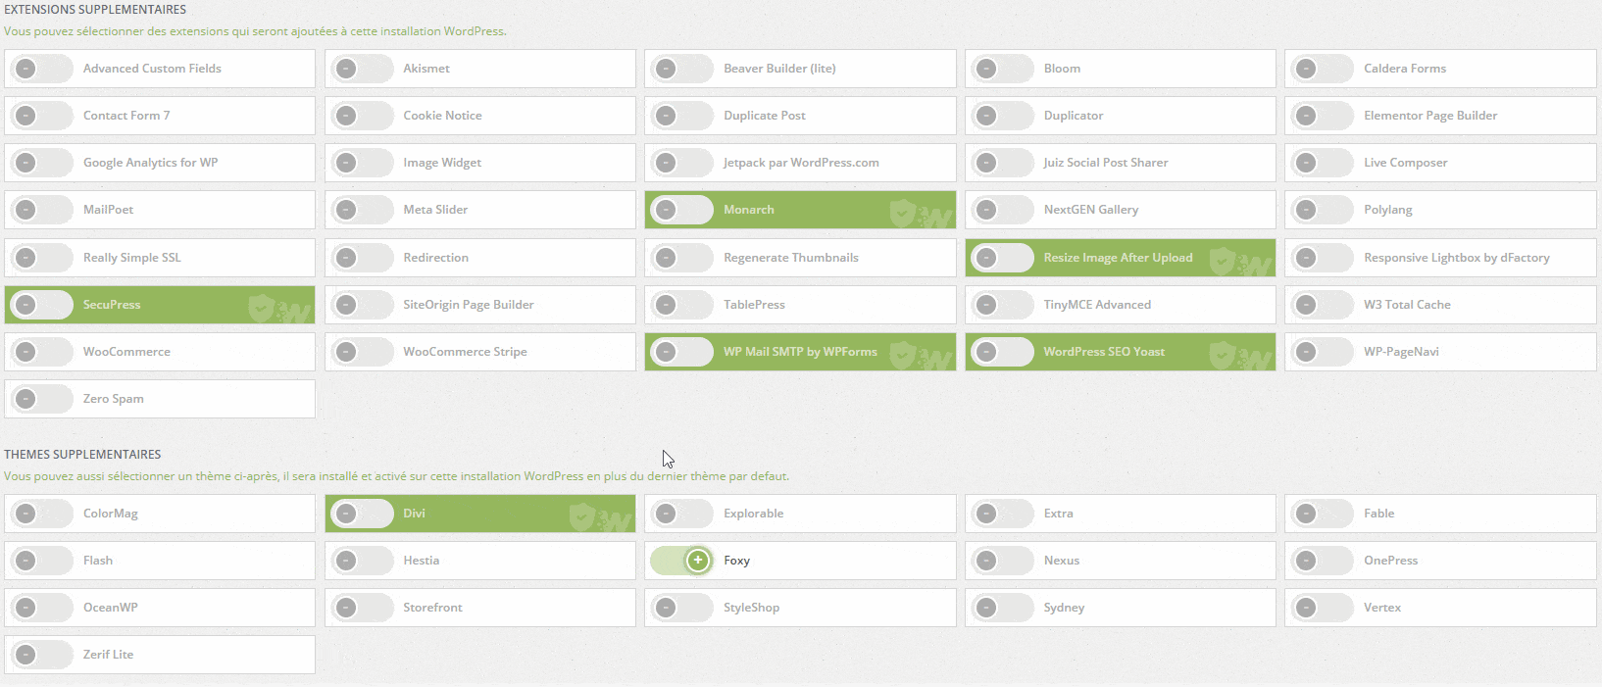The height and width of the screenshot is (687, 1602).
Task: Enable Elementor Page Builder toggle
Action: click(x=1322, y=116)
